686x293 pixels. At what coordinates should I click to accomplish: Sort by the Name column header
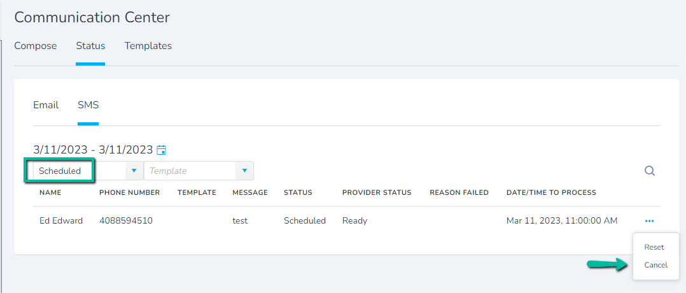50,193
